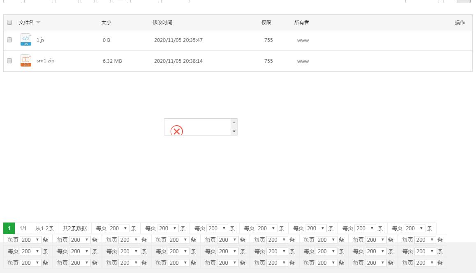
Task: Click the 6.32 MB size value
Action: click(x=112, y=61)
